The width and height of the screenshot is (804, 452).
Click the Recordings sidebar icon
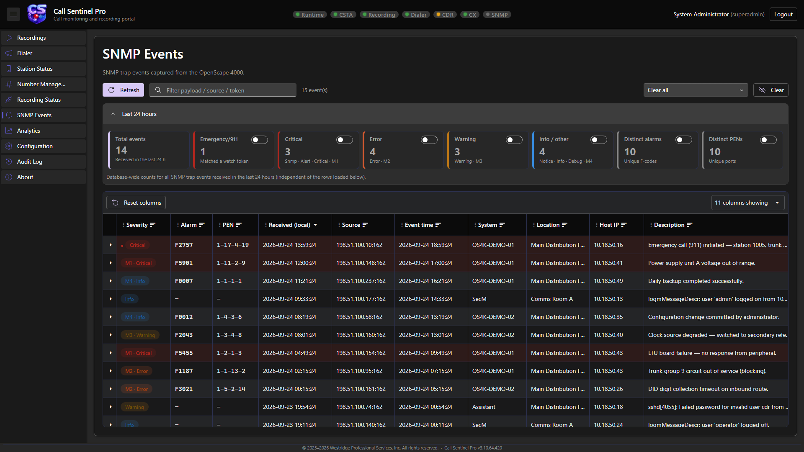[x=9, y=38]
